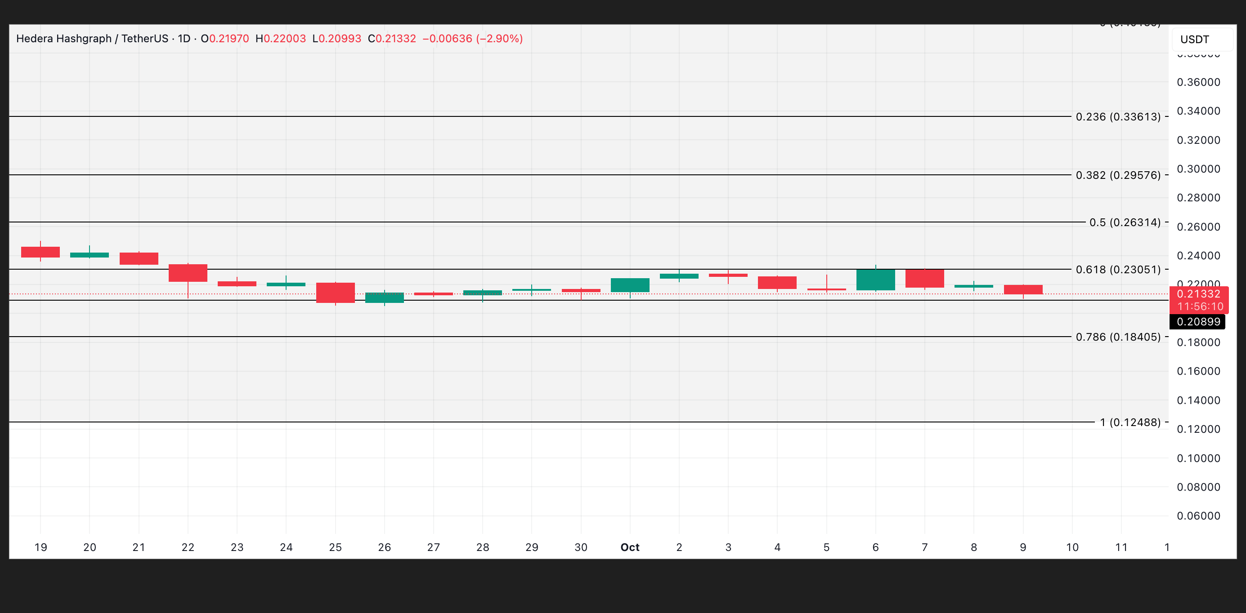Click date 19 on the time axis
The height and width of the screenshot is (613, 1246).
(x=40, y=547)
